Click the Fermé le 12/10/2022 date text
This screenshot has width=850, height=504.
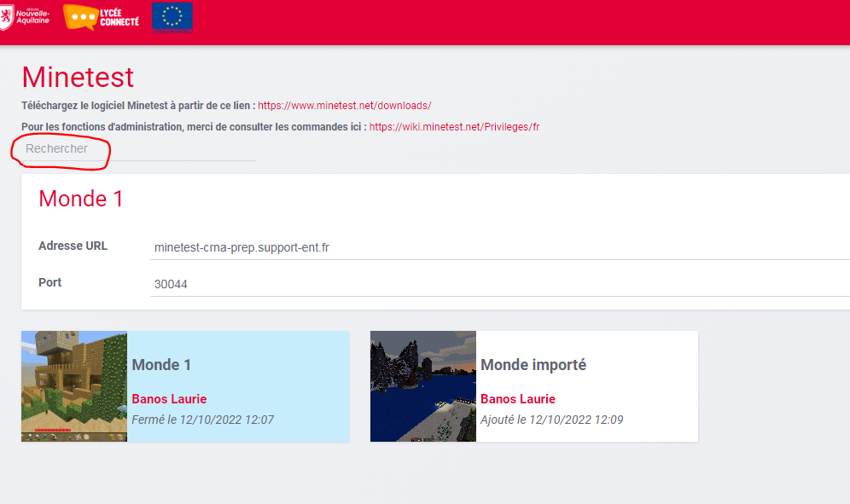point(202,420)
